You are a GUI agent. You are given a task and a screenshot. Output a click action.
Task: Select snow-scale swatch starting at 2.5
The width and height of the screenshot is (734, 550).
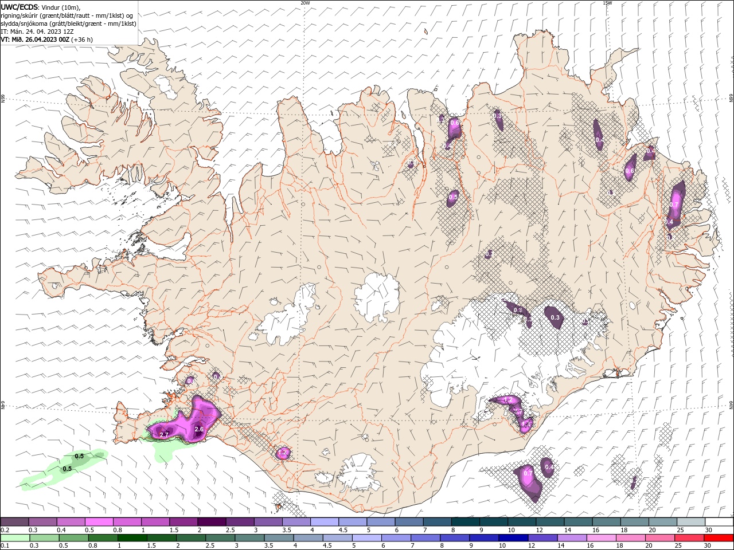tap(239, 522)
